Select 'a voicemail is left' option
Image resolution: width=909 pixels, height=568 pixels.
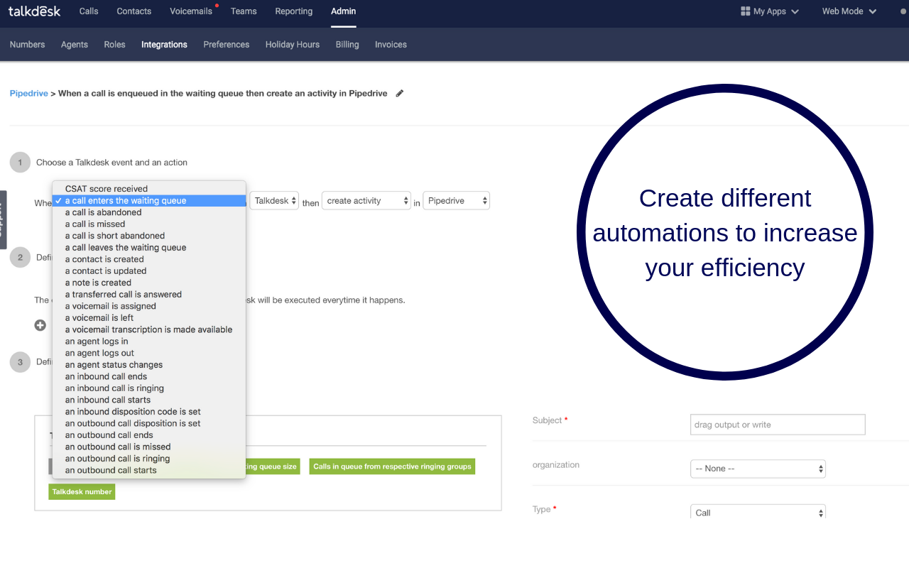coord(149,318)
